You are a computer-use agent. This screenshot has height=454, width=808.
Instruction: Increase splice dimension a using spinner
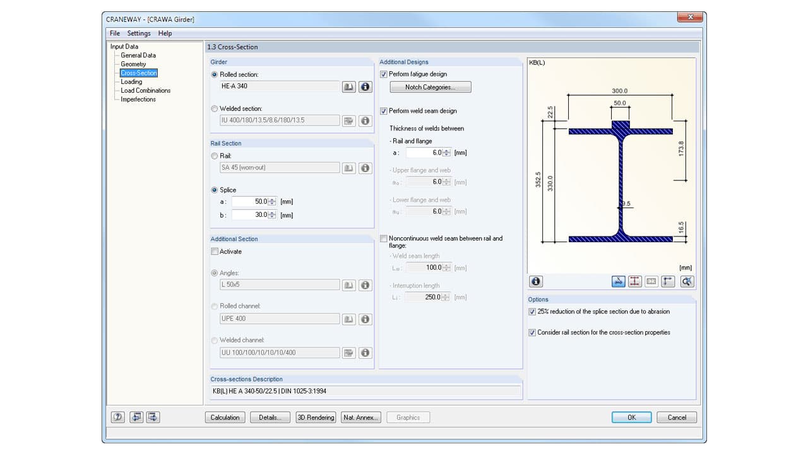pos(272,199)
